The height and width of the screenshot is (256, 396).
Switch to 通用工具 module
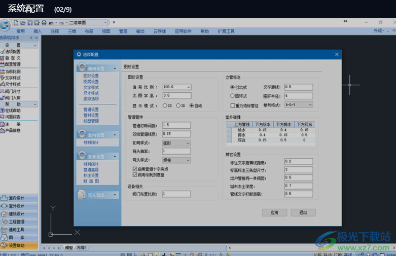coord(19,230)
